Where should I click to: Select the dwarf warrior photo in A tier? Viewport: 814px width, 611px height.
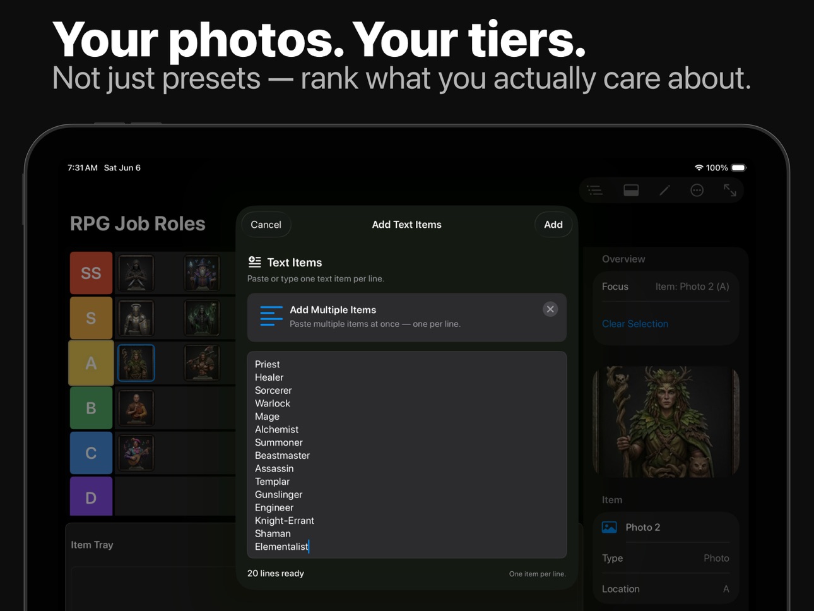click(202, 363)
